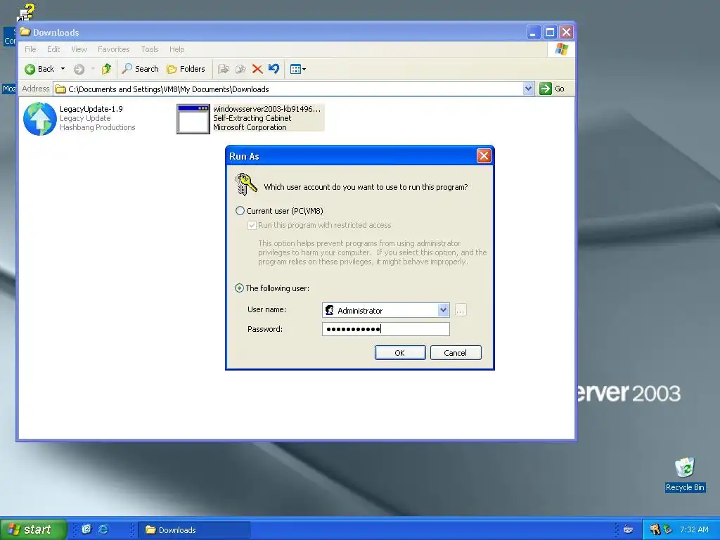Open the Help menu

176,49
